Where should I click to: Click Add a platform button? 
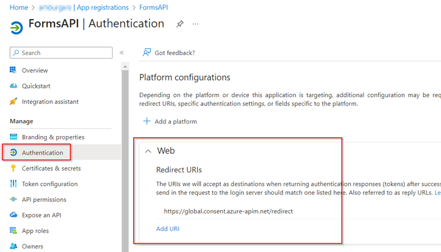(170, 121)
